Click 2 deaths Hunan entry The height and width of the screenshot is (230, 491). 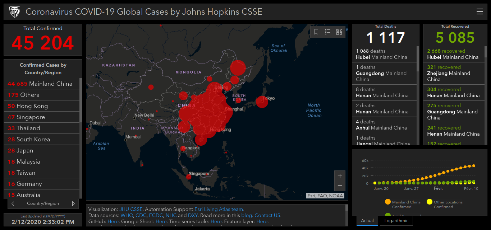384,109
